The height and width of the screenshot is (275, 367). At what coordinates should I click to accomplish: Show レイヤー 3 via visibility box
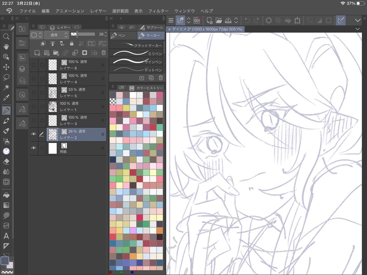pyautogui.click(x=33, y=121)
